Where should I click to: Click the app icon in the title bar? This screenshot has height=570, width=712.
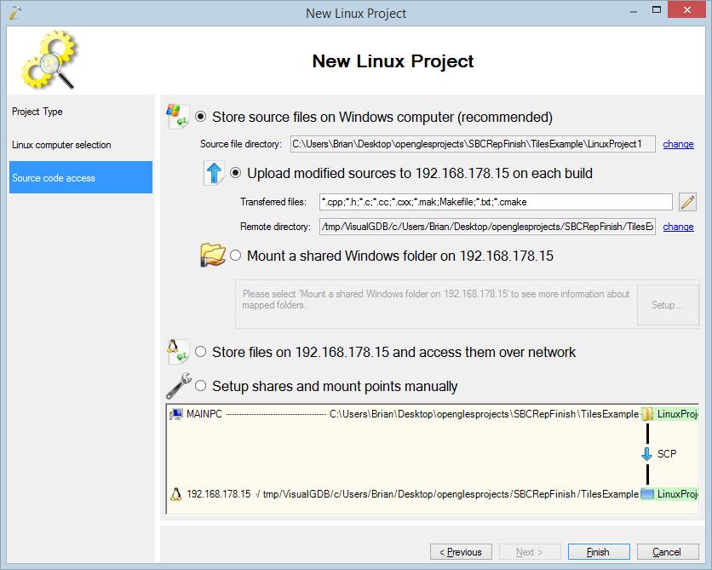(x=14, y=12)
